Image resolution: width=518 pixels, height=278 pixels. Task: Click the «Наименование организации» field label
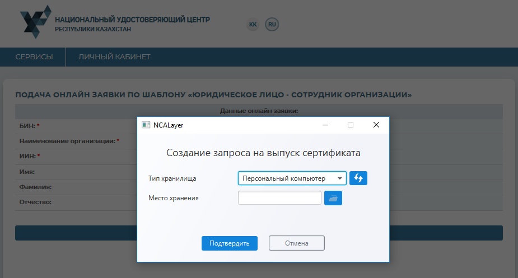tap(67, 142)
